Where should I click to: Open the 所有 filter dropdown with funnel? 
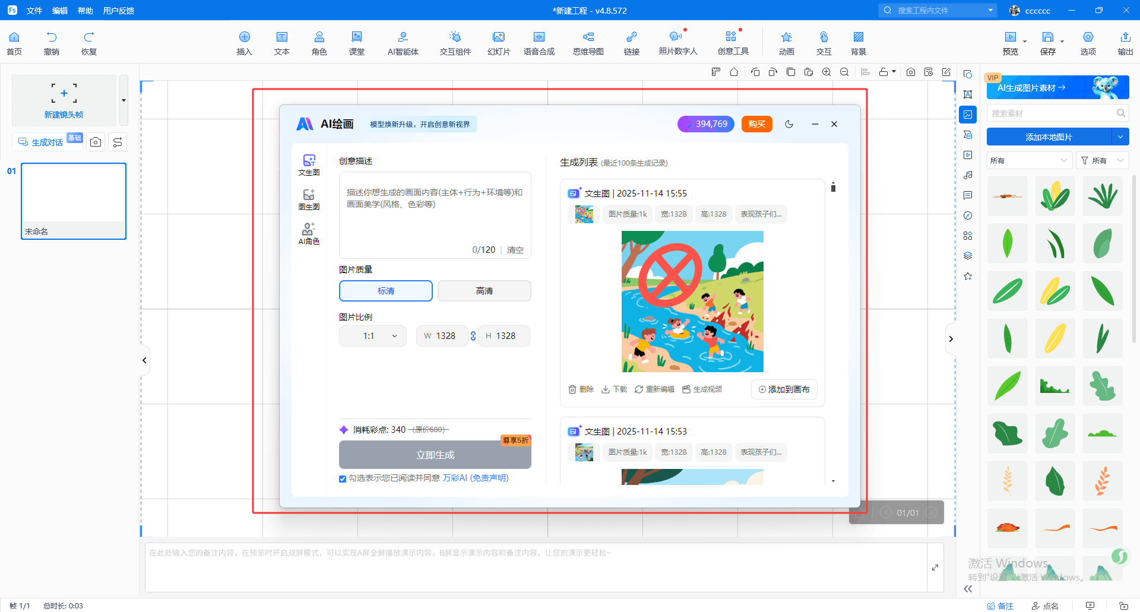pyautogui.click(x=1102, y=161)
